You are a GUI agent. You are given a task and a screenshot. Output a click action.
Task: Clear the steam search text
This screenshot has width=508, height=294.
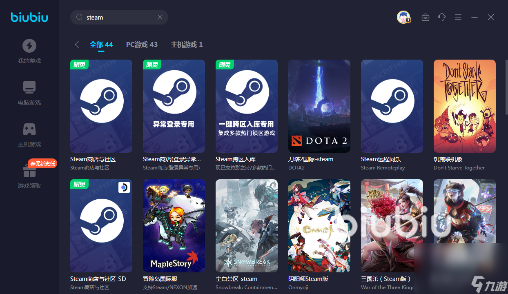tap(160, 17)
